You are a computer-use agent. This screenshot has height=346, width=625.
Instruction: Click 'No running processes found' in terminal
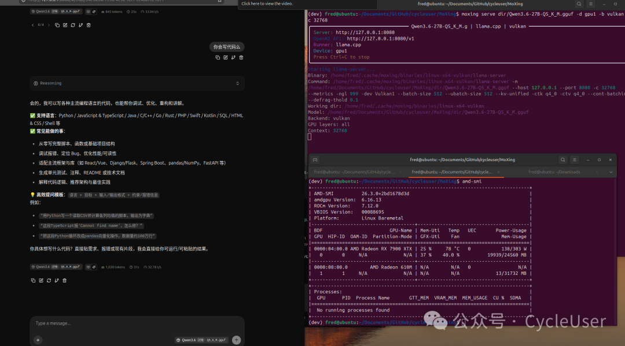(x=353, y=310)
